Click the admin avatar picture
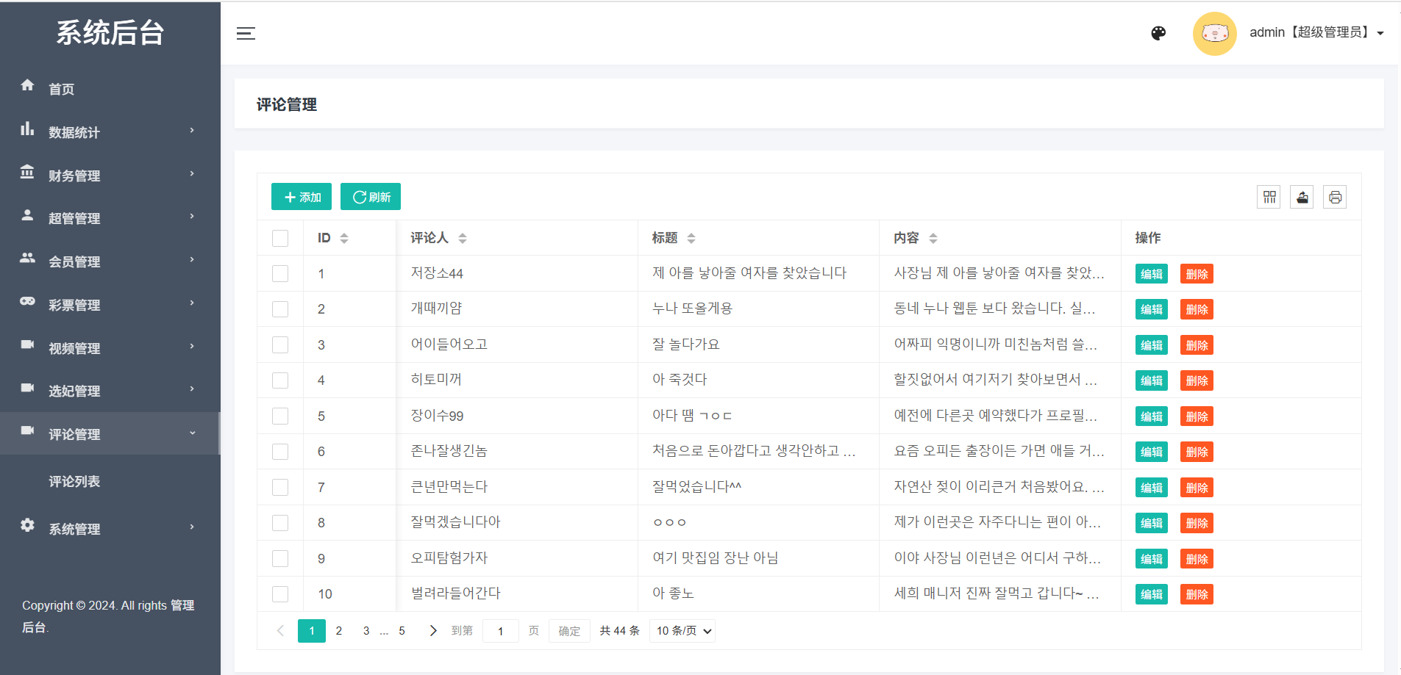1401x675 pixels. (x=1214, y=33)
